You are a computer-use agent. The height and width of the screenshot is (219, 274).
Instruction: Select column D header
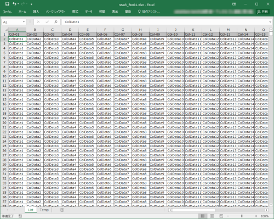(x=70, y=30)
